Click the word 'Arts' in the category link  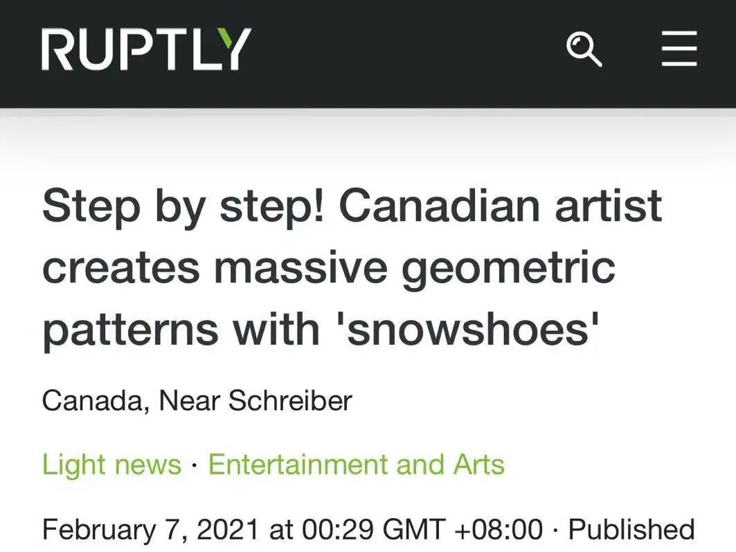click(478, 464)
